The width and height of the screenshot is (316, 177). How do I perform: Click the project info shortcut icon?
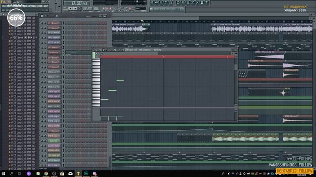[x=202, y=2]
